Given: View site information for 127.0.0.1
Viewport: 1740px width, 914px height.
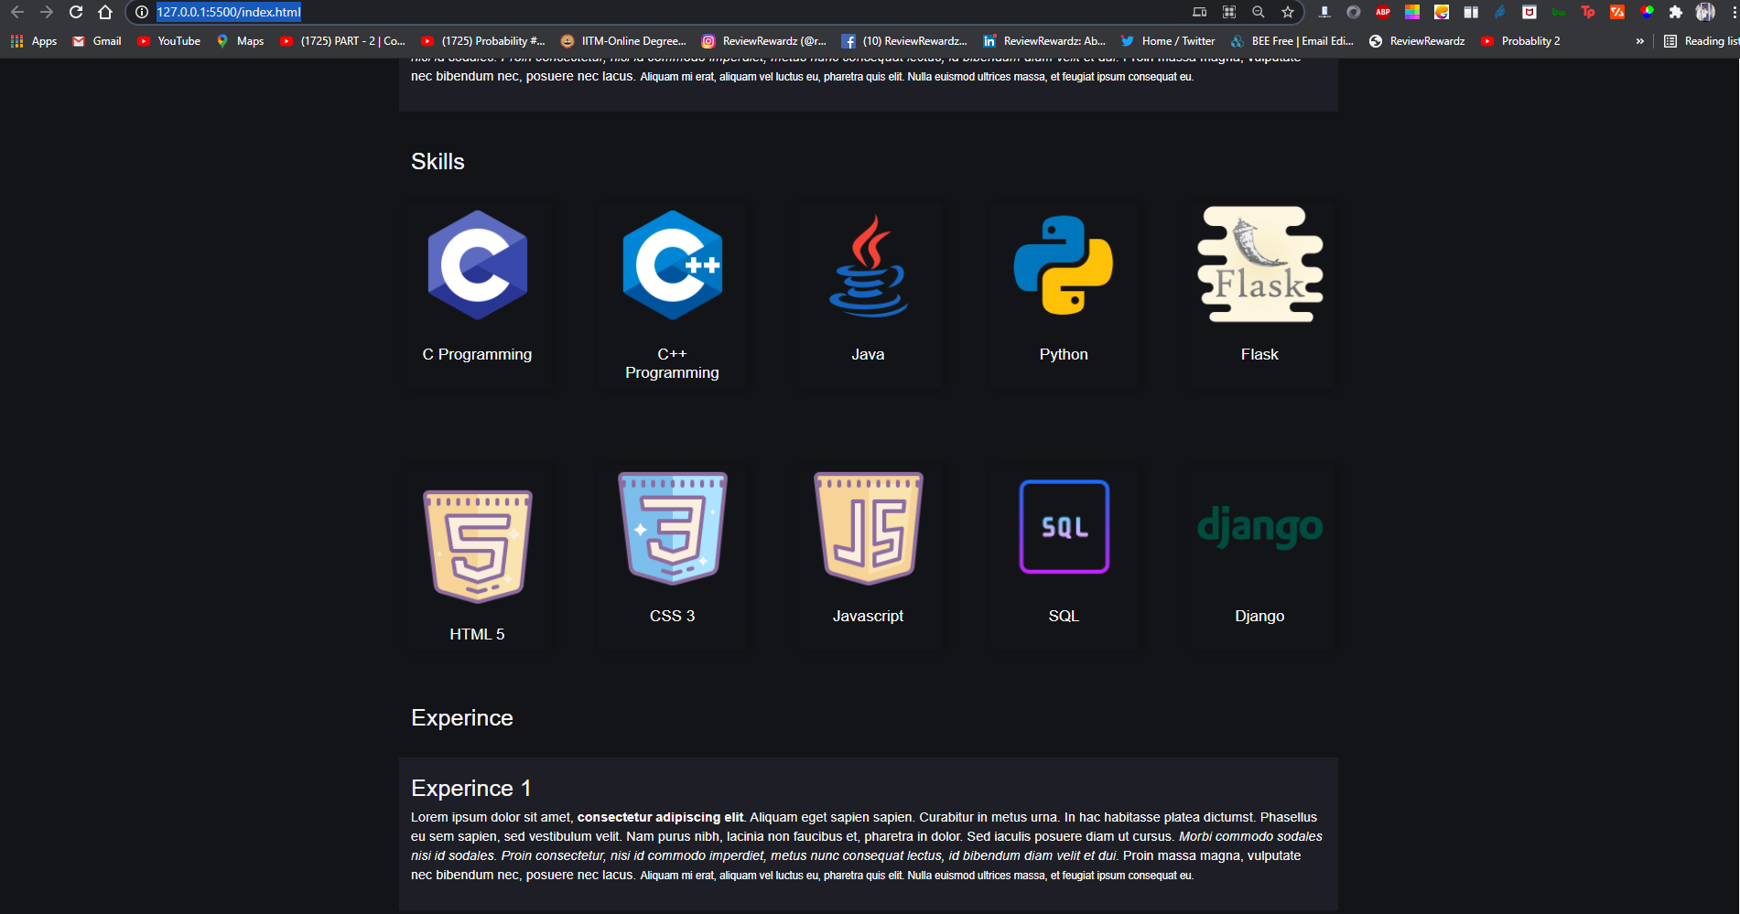Looking at the screenshot, I should (x=142, y=12).
